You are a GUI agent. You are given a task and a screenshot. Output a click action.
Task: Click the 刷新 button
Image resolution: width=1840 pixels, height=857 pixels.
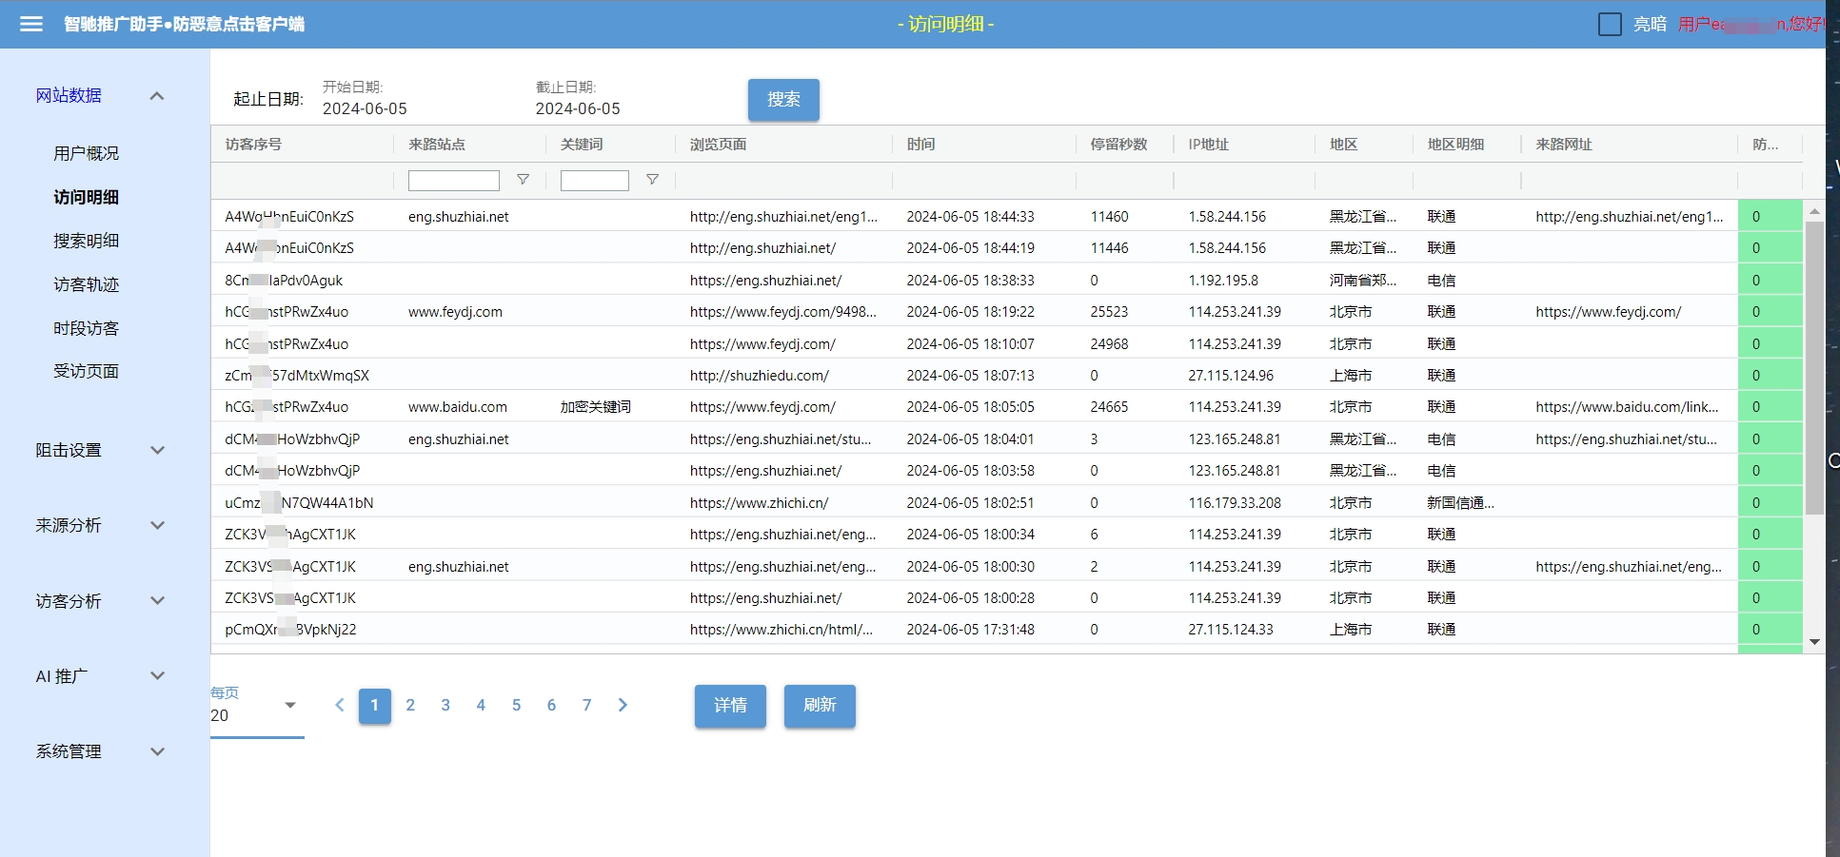[x=820, y=706]
